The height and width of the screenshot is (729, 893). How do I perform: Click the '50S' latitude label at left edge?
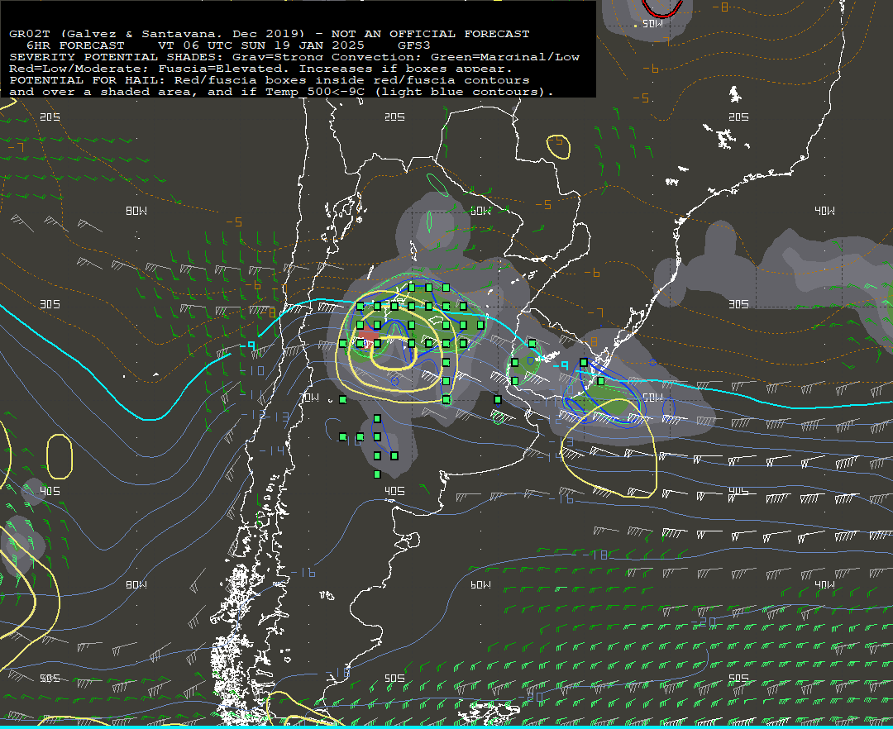50,678
